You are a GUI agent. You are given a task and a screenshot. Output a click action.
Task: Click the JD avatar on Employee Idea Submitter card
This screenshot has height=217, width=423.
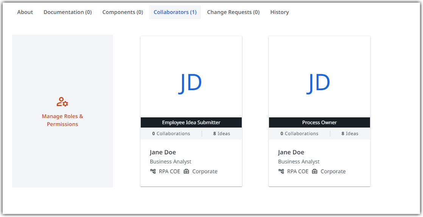[190, 84]
